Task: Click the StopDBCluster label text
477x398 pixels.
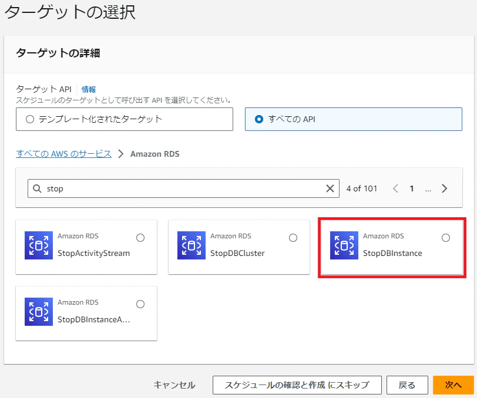Action: pos(237,253)
